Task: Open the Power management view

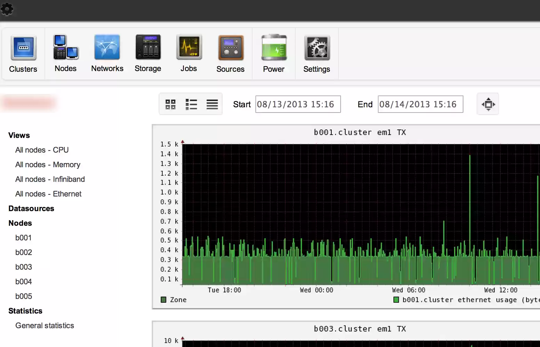Action: click(x=274, y=53)
